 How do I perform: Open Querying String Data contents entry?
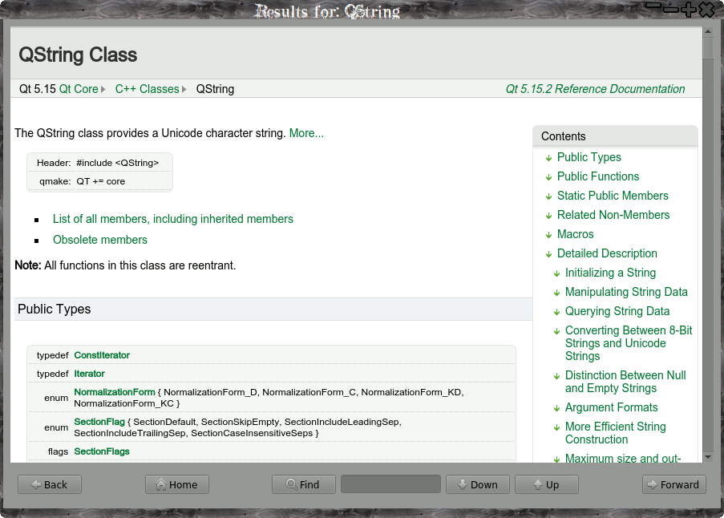[x=617, y=311]
